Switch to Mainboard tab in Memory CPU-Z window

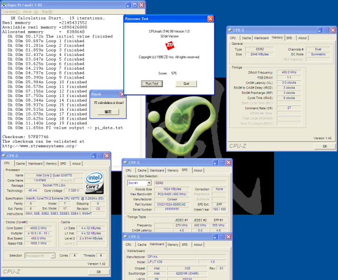(x=261, y=38)
